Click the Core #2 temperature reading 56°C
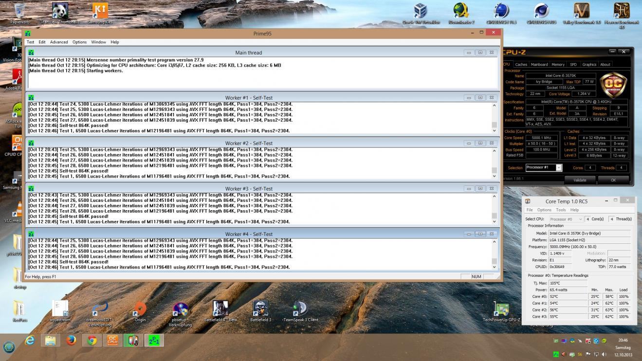642x361 pixels. (x=568, y=310)
